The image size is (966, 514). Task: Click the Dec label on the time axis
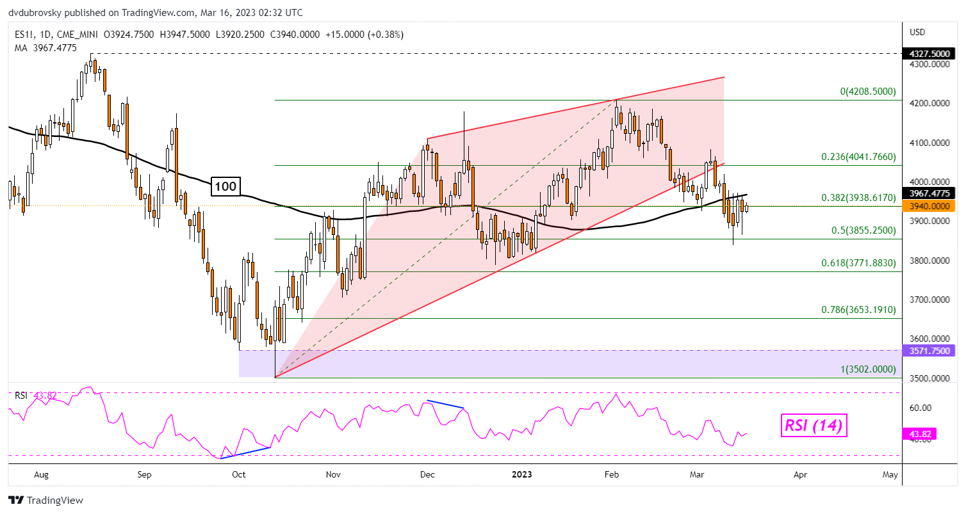point(427,475)
